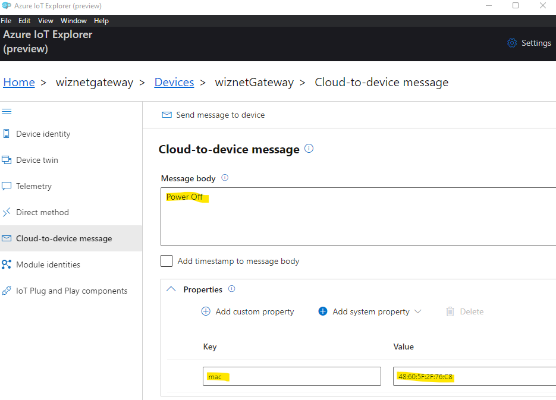Open the File menu
Screen dimensions: 556x400
point(6,21)
